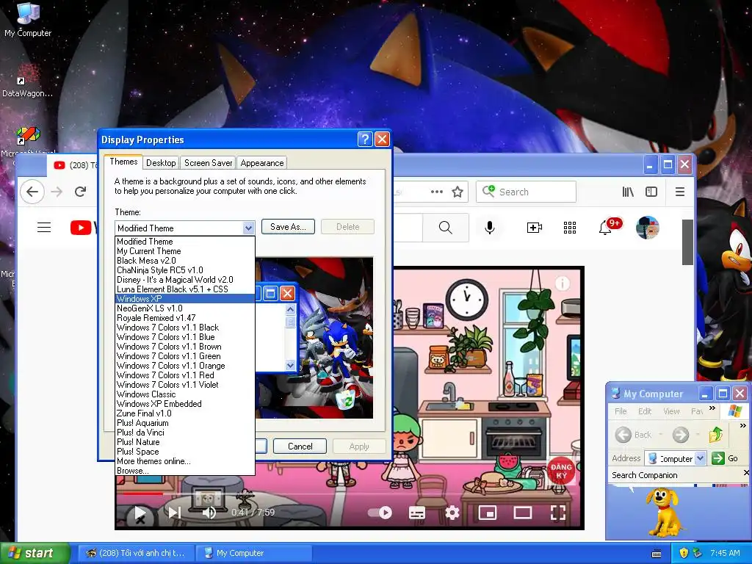
Task: Click the video info card icon
Action: coord(562,283)
